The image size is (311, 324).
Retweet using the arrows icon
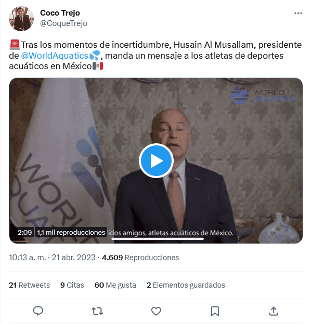click(x=97, y=311)
